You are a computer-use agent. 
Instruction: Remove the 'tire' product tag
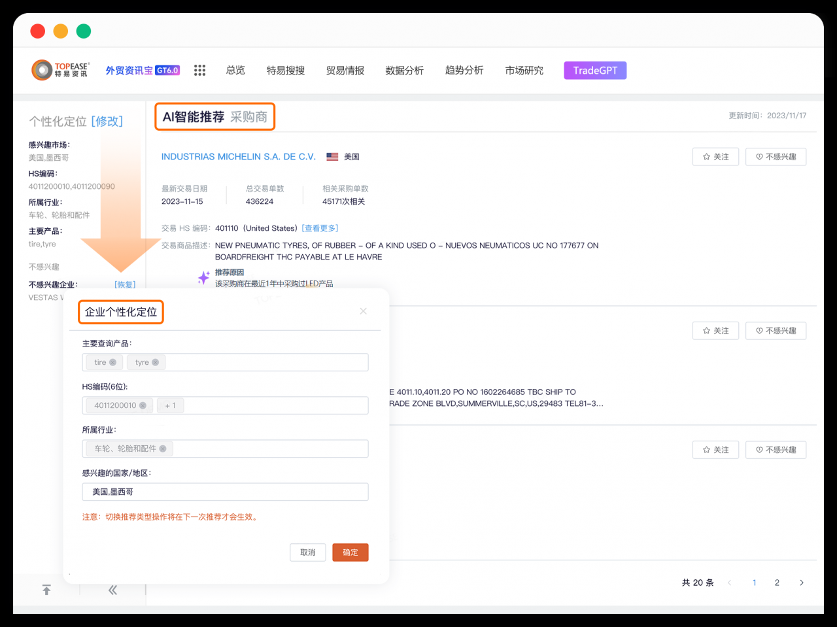pyautogui.click(x=112, y=362)
